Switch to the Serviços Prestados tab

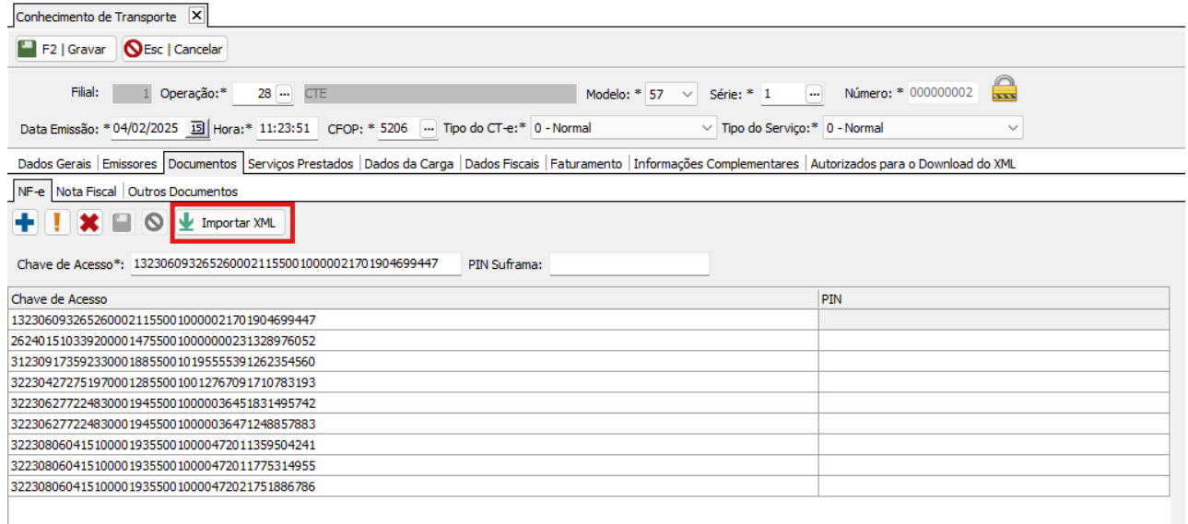pyautogui.click(x=300, y=164)
